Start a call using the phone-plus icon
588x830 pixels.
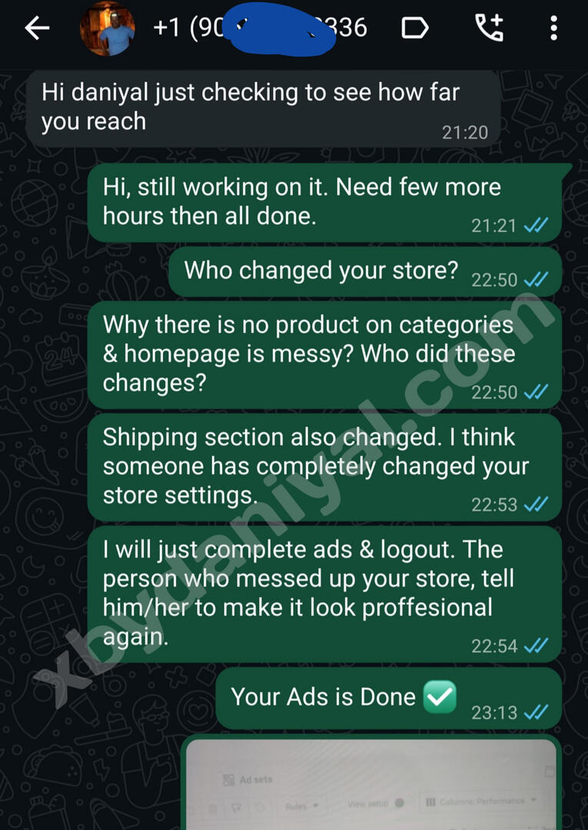point(489,28)
